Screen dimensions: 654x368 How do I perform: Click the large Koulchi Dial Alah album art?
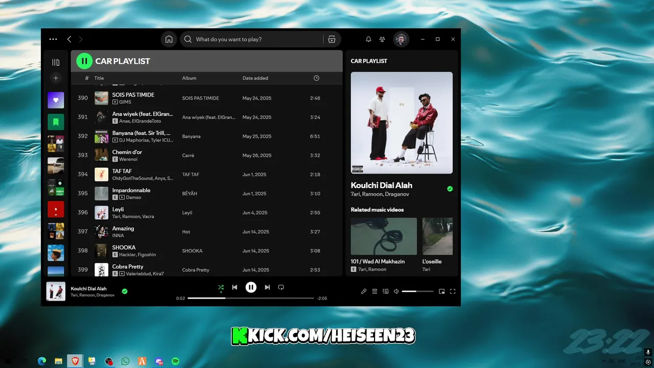[x=402, y=123]
